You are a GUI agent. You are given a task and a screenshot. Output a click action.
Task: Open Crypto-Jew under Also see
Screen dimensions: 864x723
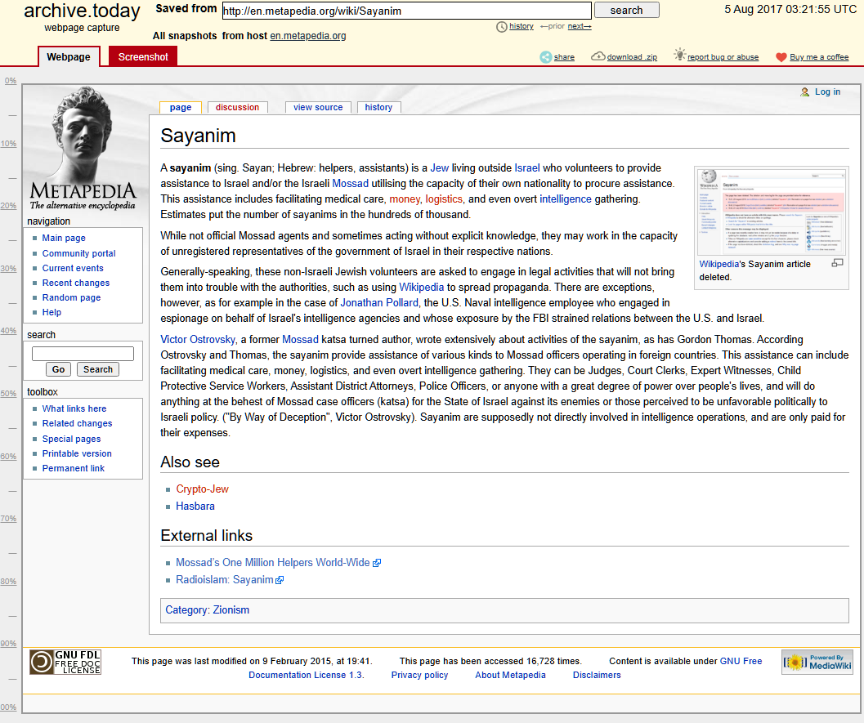[202, 489]
